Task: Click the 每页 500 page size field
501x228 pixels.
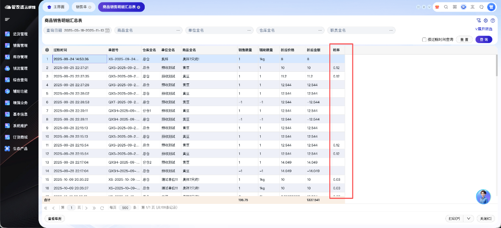Action: pos(124,208)
